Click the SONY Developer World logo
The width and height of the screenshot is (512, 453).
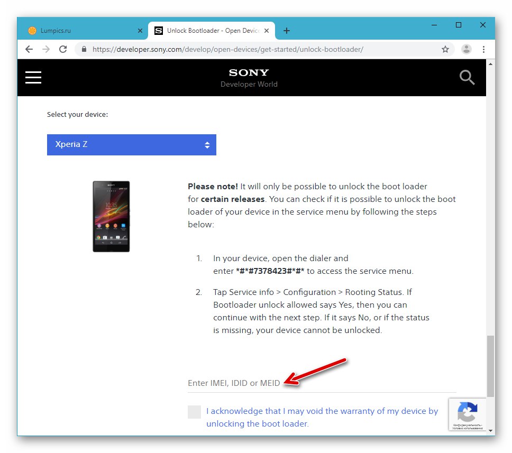249,77
